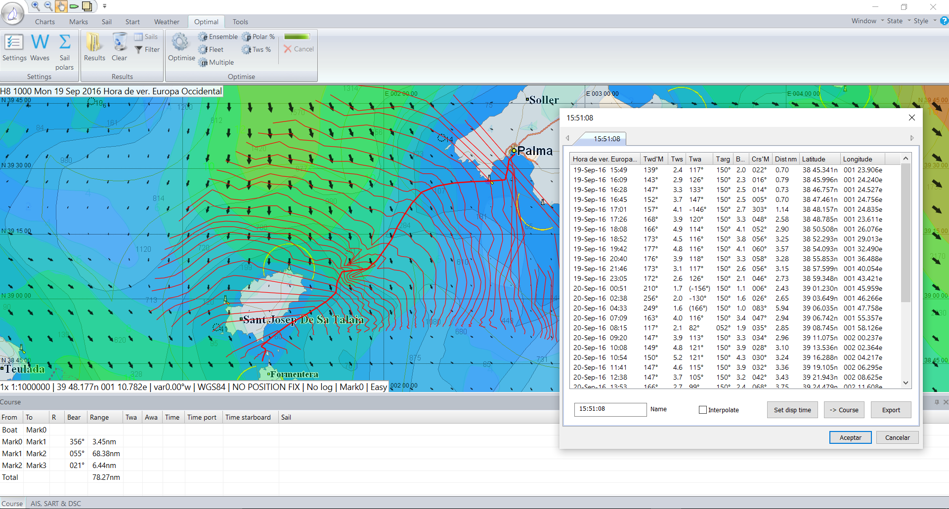
Task: Switch to the Charts ribbon tab
Action: pyautogui.click(x=45, y=22)
